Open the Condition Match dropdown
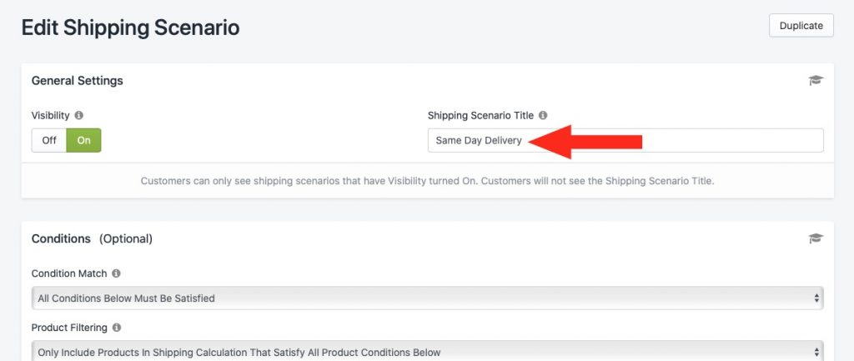The width and height of the screenshot is (854, 361). (428, 298)
